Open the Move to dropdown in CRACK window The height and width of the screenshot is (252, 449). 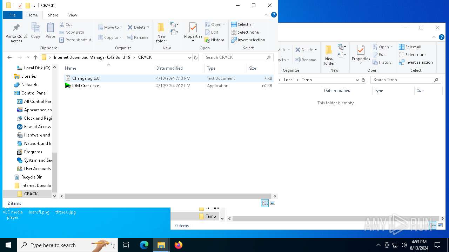(x=110, y=27)
